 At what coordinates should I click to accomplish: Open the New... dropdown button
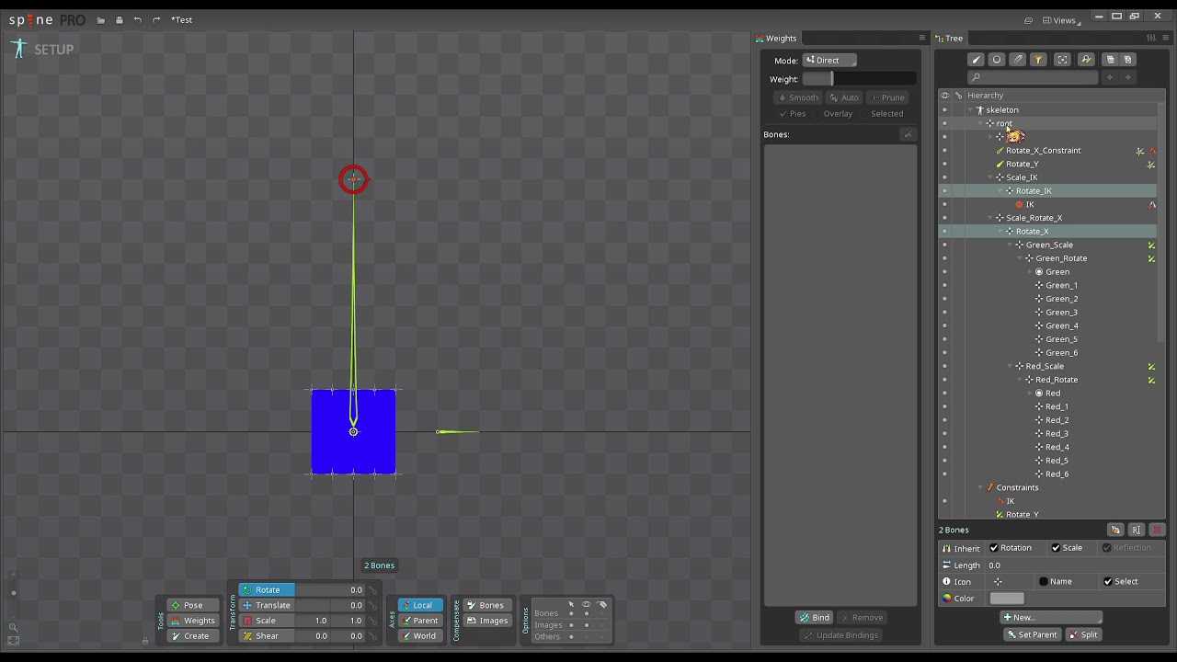1051,618
